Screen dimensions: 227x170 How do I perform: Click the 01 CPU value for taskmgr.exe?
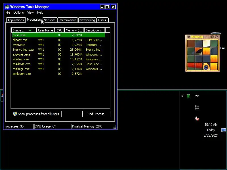[x=60, y=69]
